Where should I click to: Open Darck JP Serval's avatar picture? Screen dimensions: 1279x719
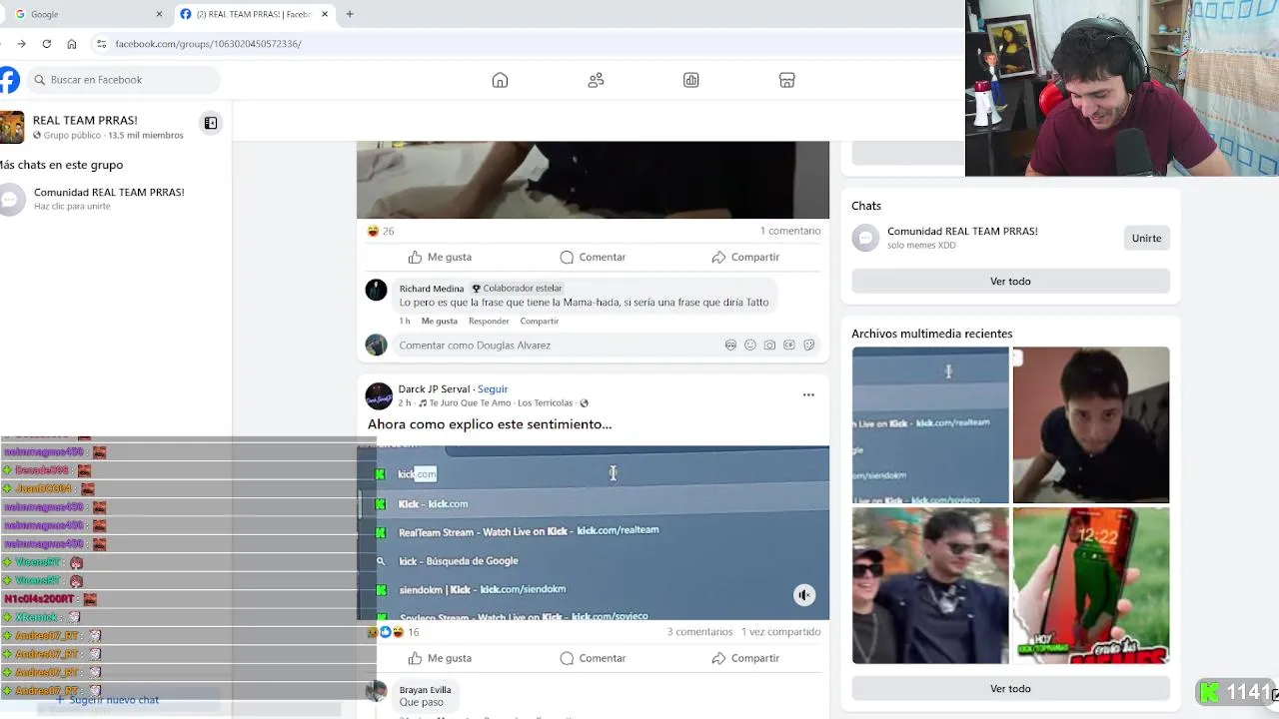coord(379,396)
